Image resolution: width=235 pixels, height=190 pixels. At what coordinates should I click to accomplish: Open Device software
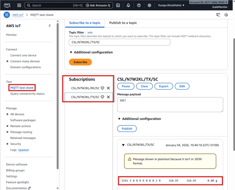click(x=17, y=164)
